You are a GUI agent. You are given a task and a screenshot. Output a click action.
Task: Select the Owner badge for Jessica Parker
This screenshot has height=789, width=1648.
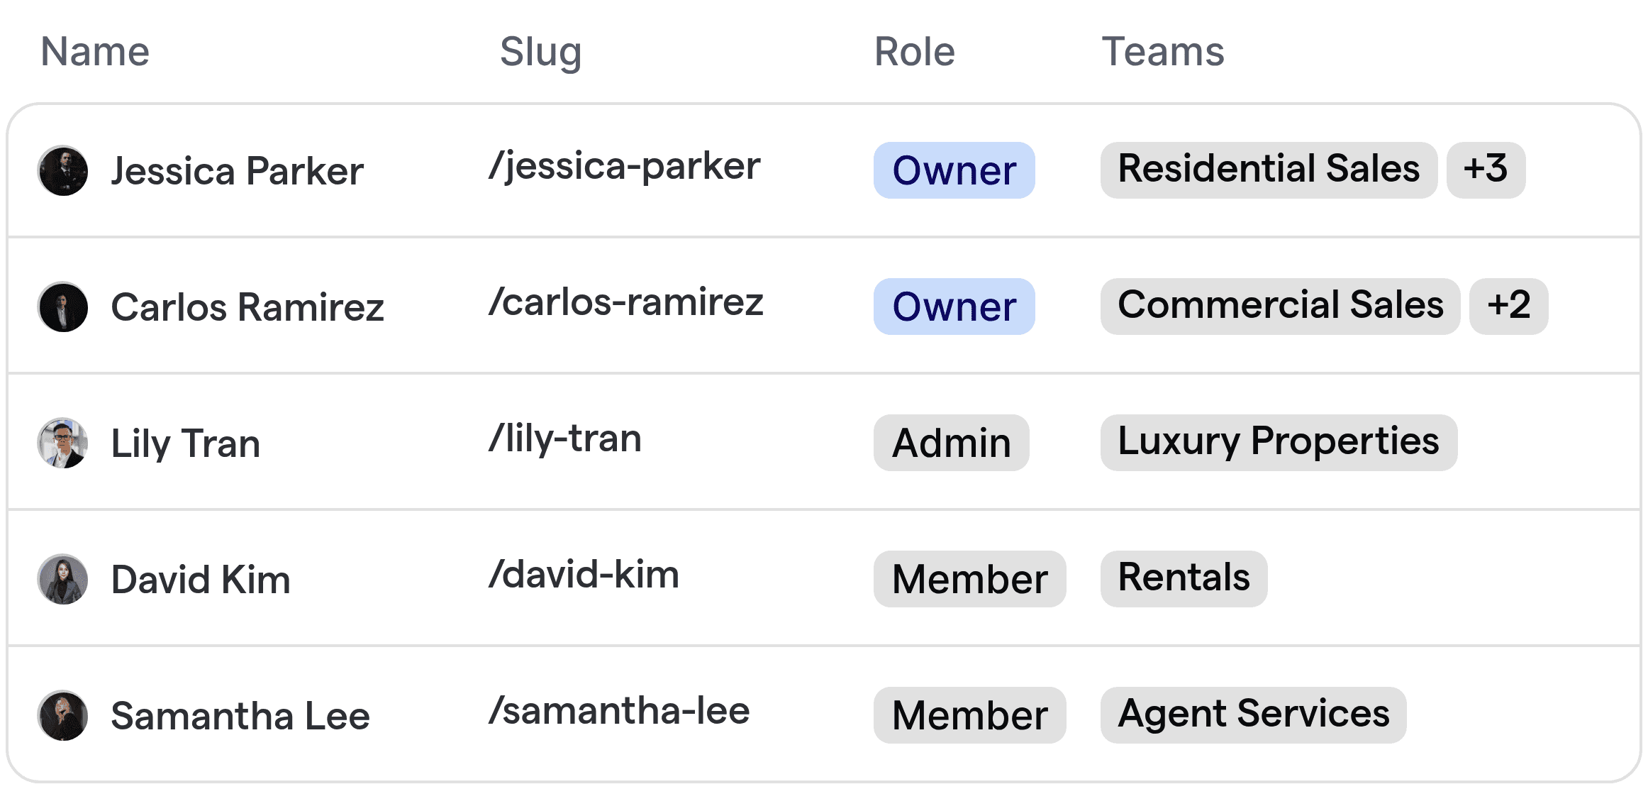[953, 170]
